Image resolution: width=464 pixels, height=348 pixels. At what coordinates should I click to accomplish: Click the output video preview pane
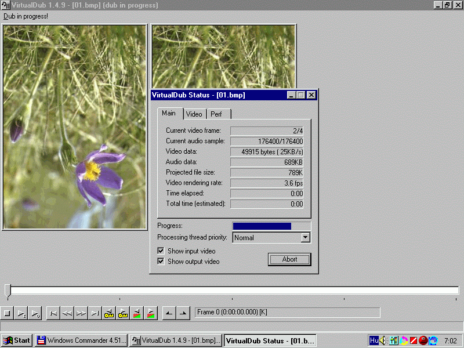(x=224, y=56)
